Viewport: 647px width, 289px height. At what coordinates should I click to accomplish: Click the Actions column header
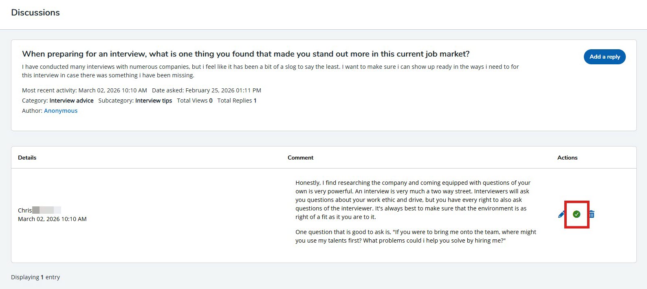click(567, 158)
